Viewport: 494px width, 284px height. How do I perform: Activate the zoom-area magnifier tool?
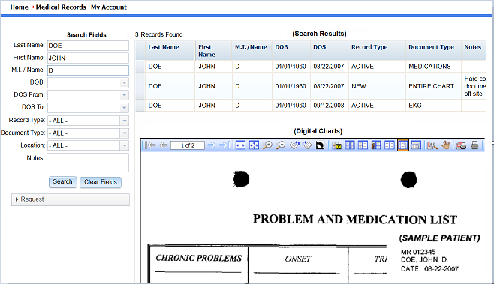point(432,145)
